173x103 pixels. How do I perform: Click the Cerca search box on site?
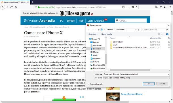coord(131,20)
